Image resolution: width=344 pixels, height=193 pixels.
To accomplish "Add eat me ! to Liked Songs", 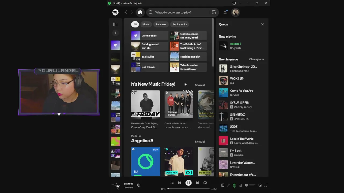I will point(139,185).
